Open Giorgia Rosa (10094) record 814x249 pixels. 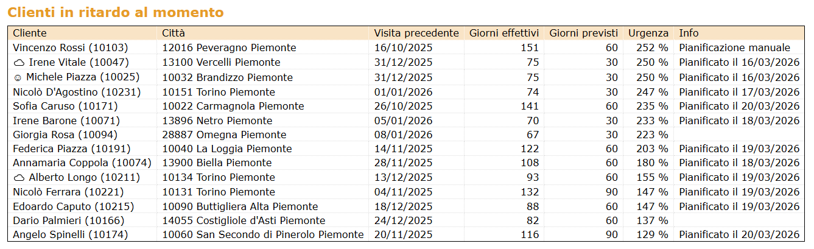(65, 135)
